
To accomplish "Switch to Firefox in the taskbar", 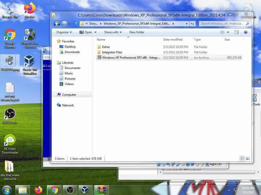I will point(38,190).
